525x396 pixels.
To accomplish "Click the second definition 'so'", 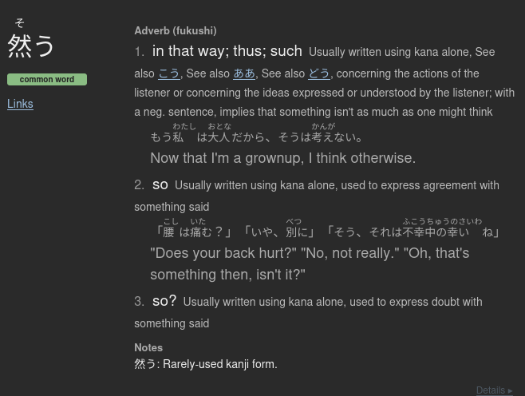I will click(x=160, y=184).
